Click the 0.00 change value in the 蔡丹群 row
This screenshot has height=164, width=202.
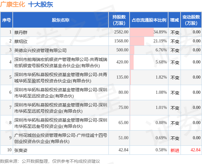pos(196,32)
